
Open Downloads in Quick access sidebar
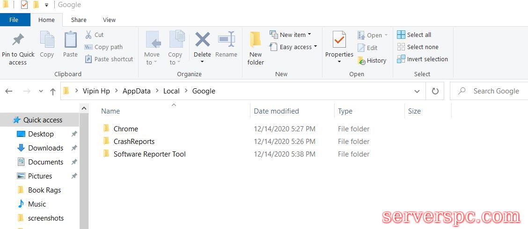click(x=45, y=148)
